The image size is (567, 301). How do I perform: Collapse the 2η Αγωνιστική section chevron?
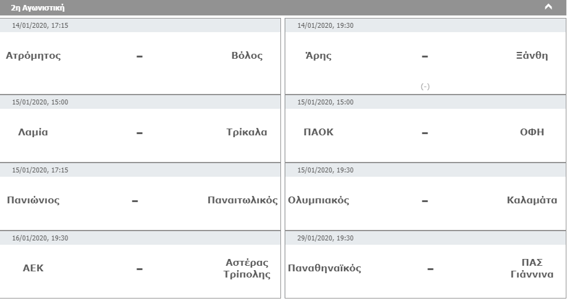548,7
